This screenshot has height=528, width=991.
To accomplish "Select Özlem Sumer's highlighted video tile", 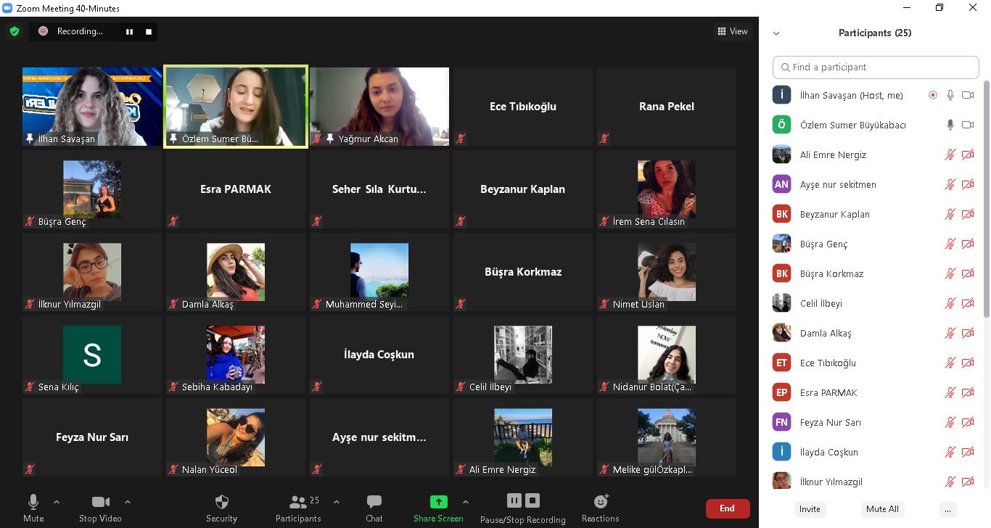I will [236, 107].
